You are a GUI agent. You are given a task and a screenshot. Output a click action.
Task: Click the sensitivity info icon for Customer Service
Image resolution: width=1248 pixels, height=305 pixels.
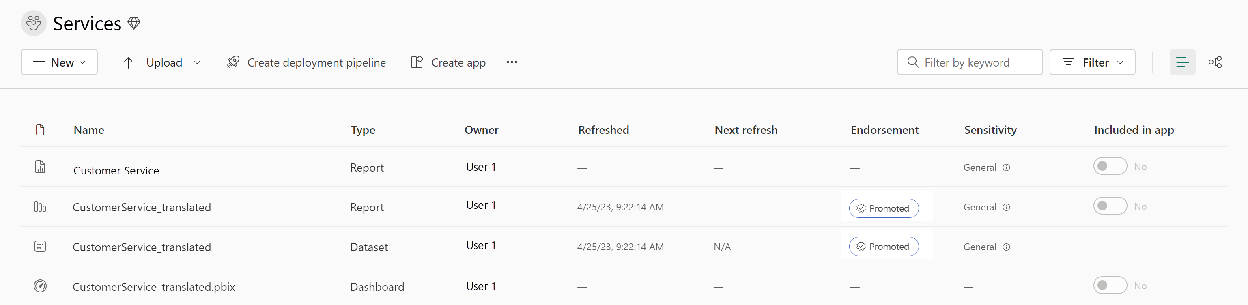(1006, 168)
